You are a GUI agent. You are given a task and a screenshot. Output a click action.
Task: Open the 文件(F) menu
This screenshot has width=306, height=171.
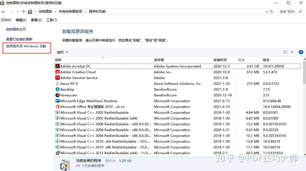[6, 20]
